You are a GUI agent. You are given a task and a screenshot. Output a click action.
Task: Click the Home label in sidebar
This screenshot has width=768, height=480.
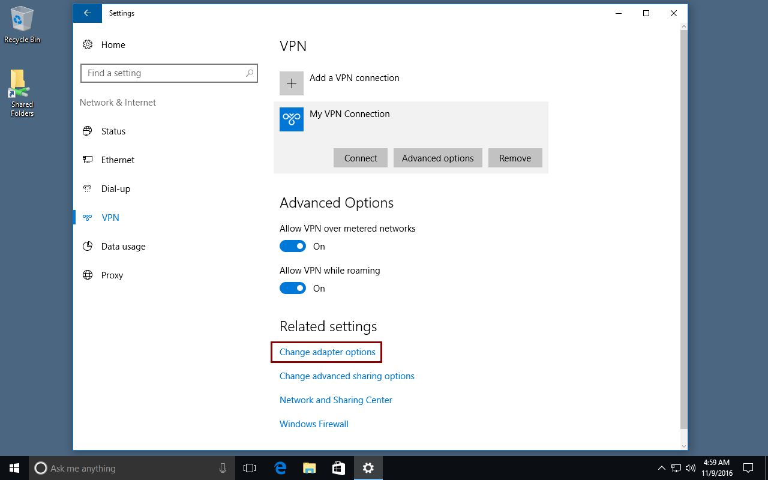pos(113,45)
